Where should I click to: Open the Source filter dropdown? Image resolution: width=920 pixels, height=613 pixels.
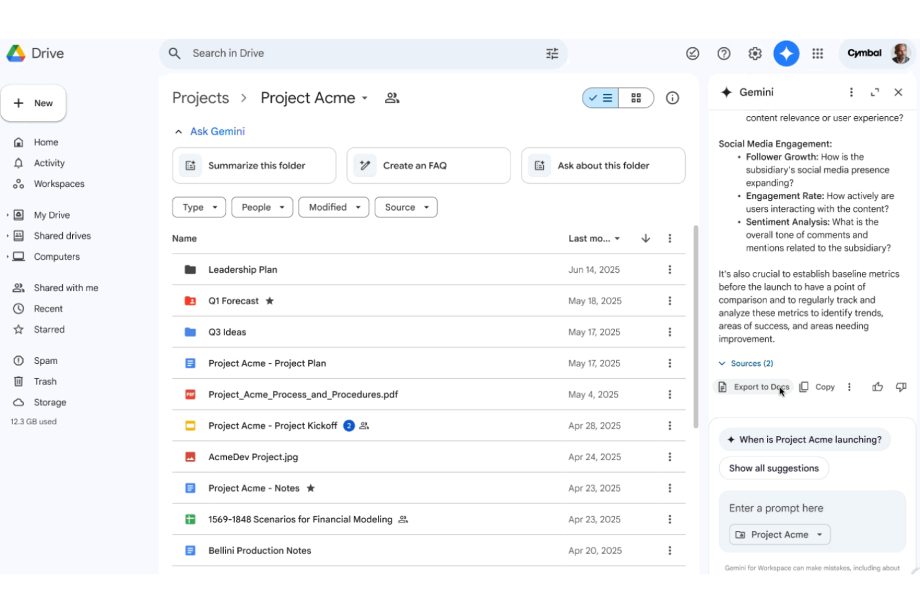click(406, 207)
